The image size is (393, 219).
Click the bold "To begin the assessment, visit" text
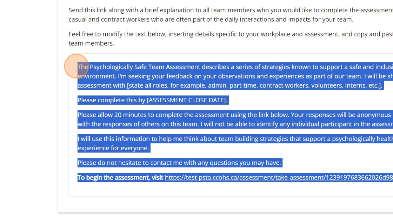[120, 177]
